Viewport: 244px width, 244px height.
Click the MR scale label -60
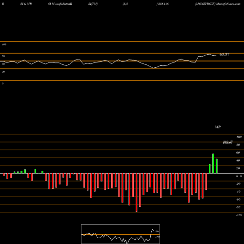pos(238,200)
